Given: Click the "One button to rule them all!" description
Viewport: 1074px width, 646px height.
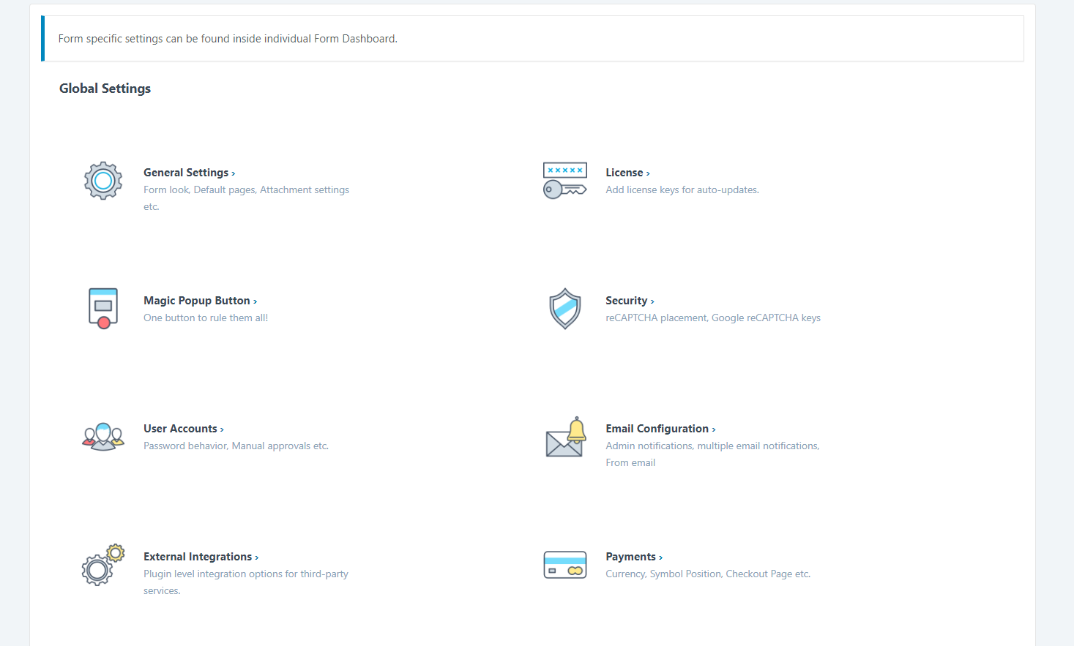Looking at the screenshot, I should [206, 318].
